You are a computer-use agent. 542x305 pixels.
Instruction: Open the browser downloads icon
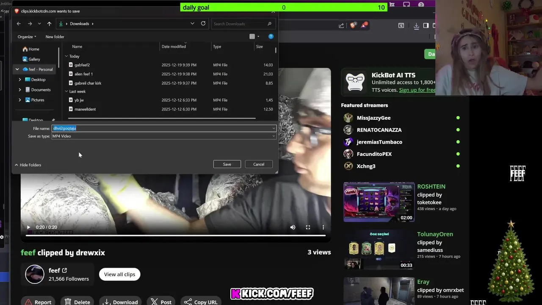(x=416, y=25)
